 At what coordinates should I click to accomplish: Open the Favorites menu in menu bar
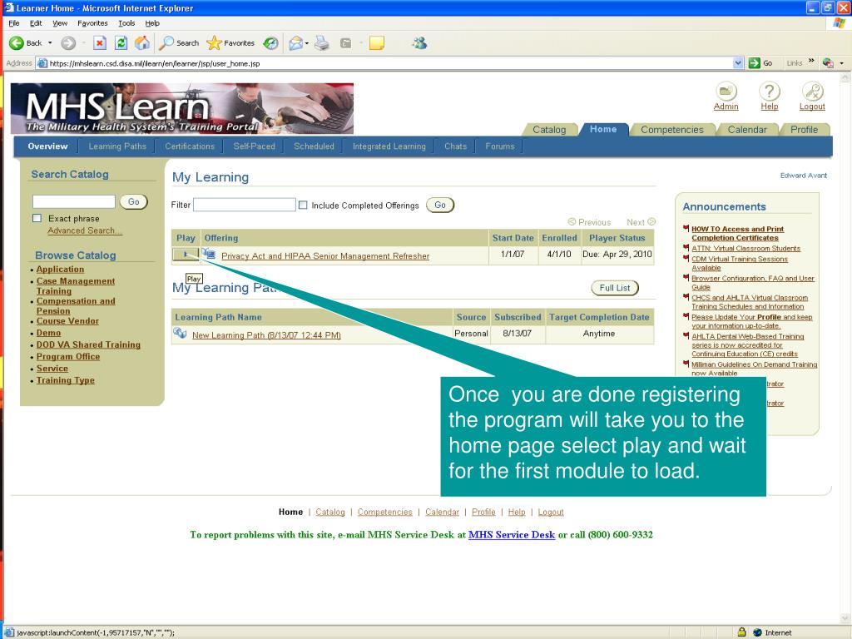(x=92, y=23)
